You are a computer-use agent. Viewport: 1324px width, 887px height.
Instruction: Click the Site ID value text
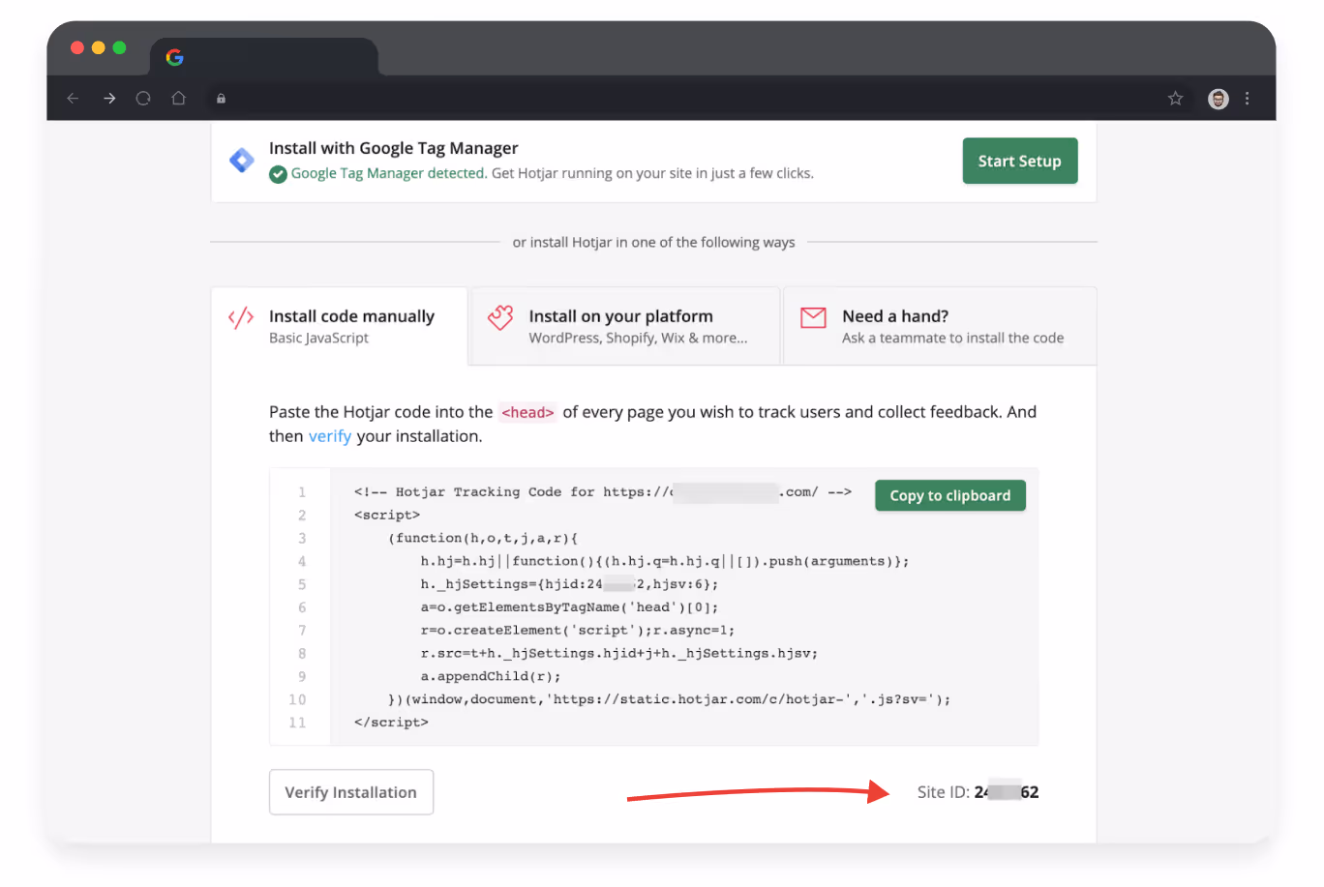1007,792
